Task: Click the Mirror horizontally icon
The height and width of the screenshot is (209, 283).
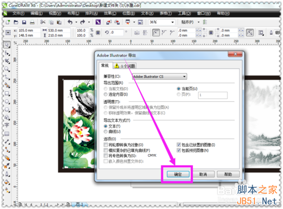Action: [x=137, y=33]
